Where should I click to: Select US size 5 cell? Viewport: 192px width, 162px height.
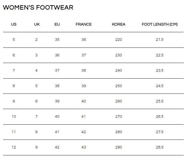(x=14, y=40)
